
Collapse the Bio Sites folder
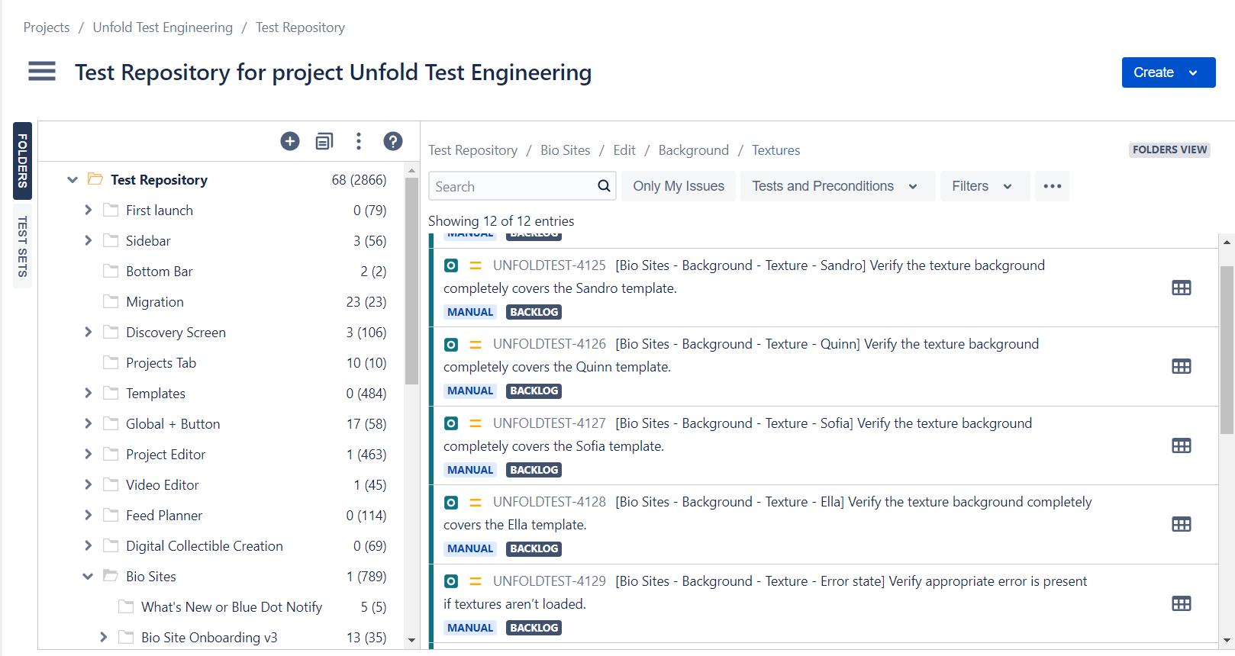[x=88, y=577]
